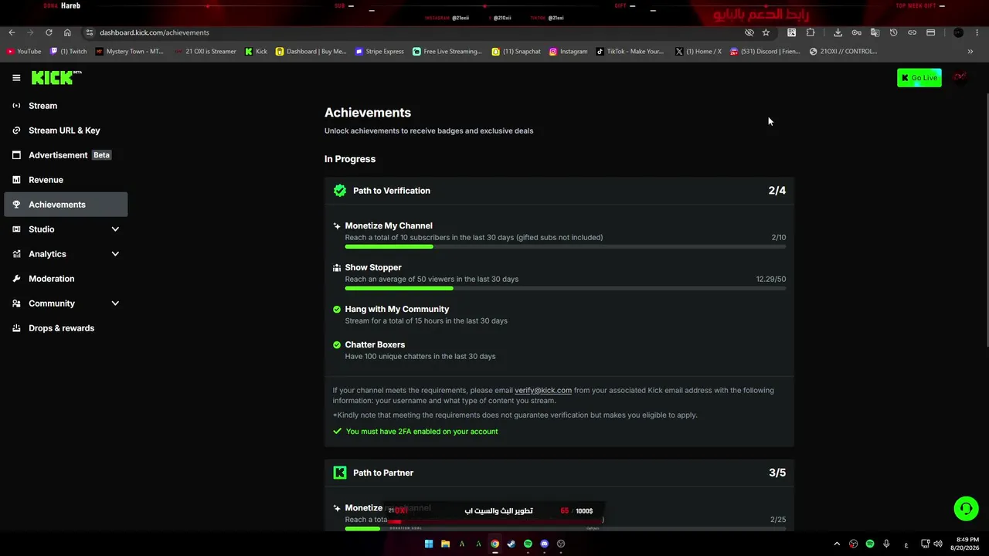Open the Spotify icon in the system tray
The height and width of the screenshot is (556, 989).
(x=870, y=544)
